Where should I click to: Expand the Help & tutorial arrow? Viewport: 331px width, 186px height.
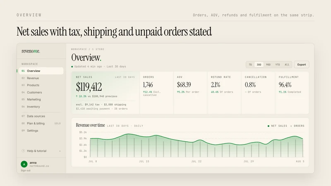[x=60, y=151]
